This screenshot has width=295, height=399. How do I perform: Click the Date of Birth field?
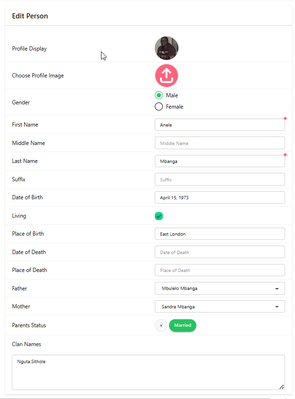219,197
